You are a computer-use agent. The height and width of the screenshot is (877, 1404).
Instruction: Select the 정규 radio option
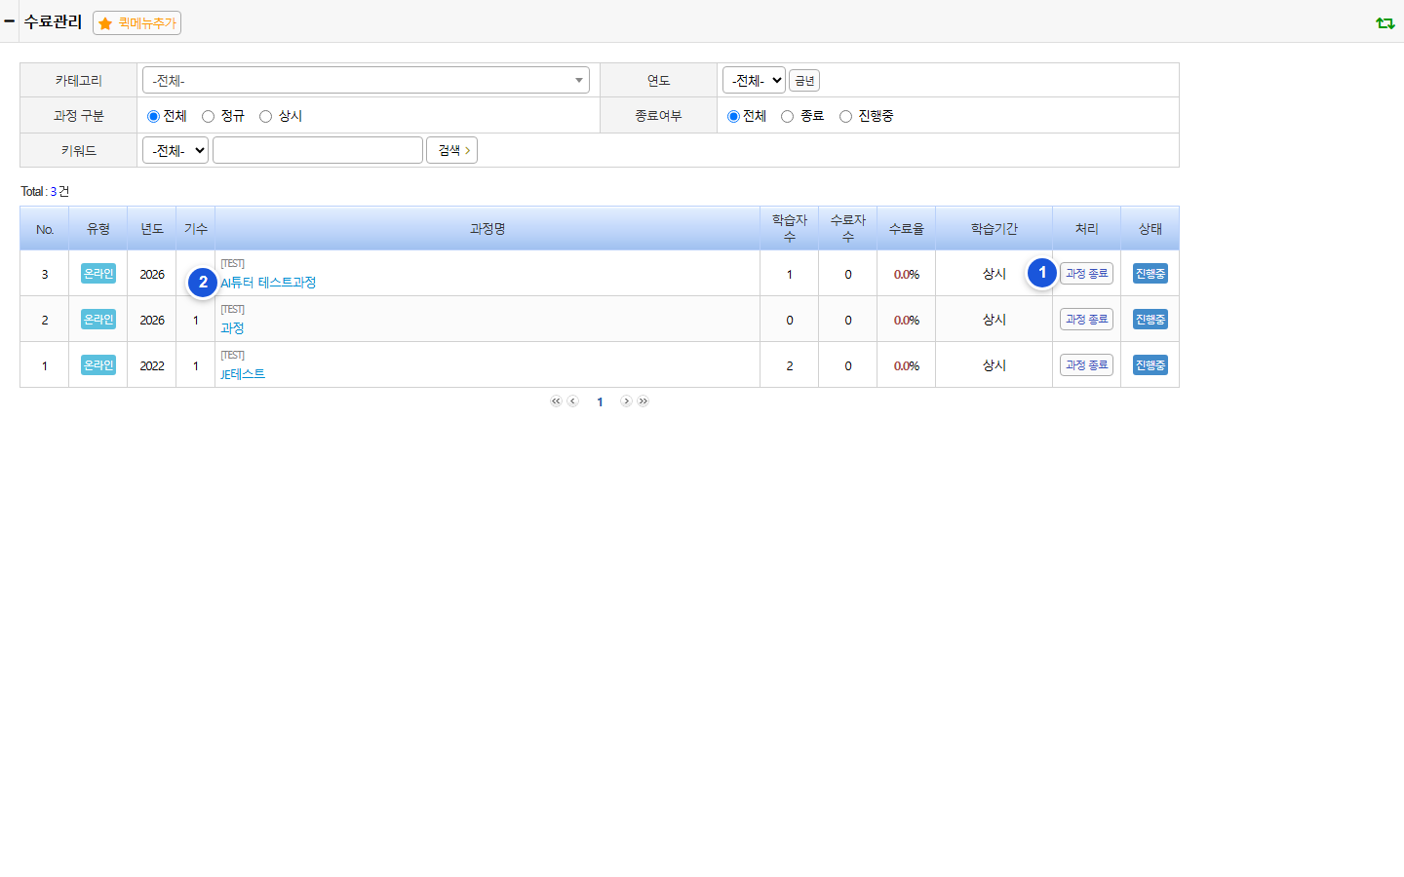208,116
